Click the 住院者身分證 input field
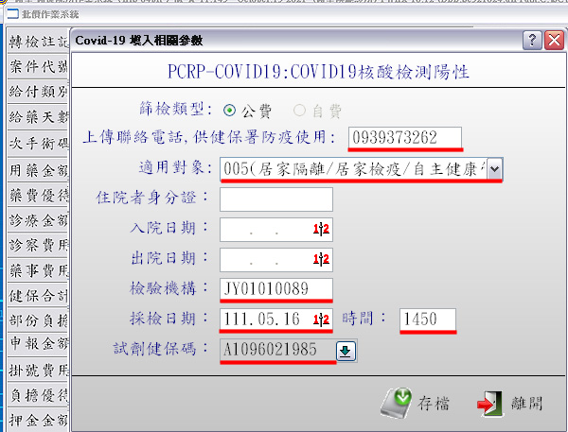The image size is (568, 432). 275,199
